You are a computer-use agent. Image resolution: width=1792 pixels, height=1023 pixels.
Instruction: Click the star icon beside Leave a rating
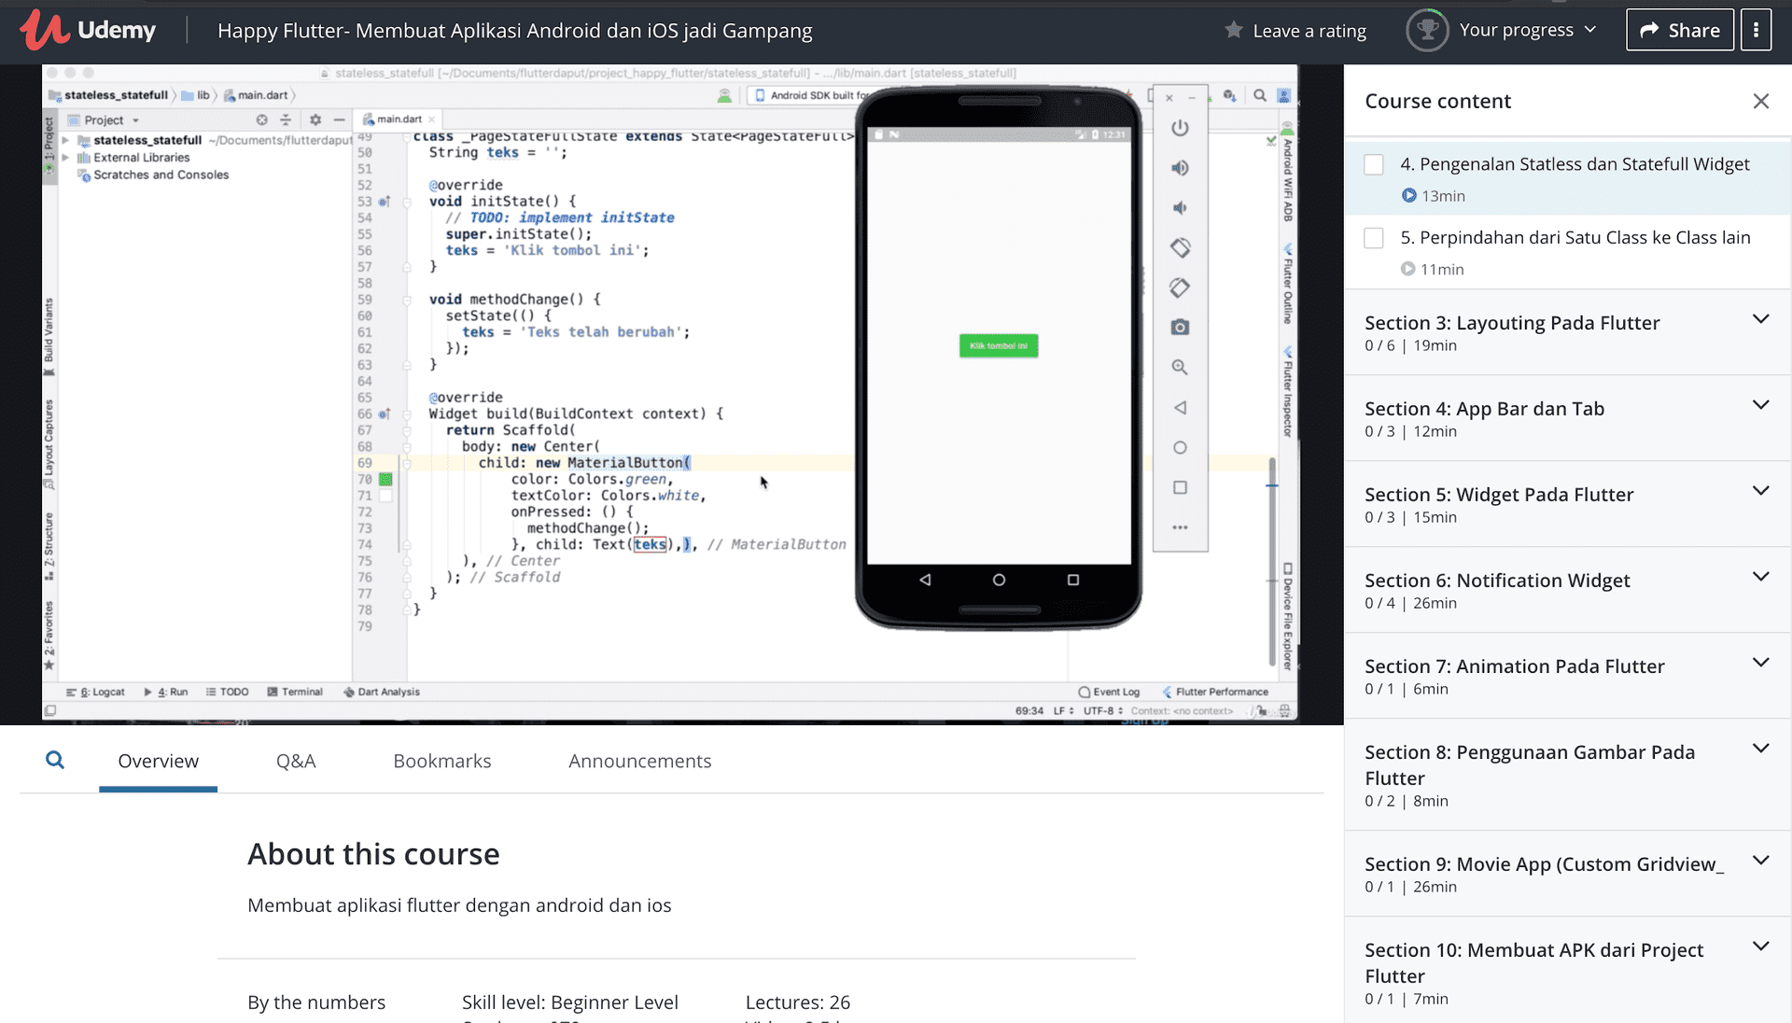[x=1234, y=30]
